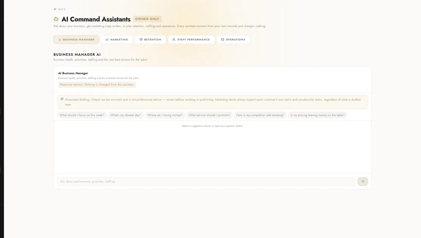Click the 'Read-only advisor' notice label
Screen dimensions: 421x238
[97, 85]
